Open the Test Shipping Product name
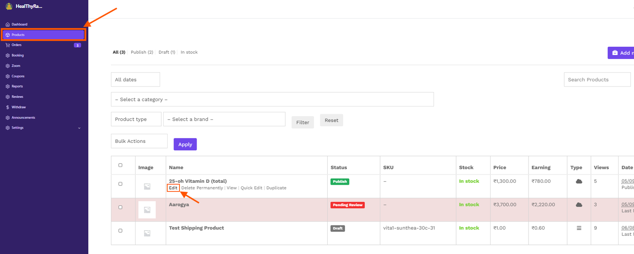This screenshot has width=634, height=254. [197, 228]
